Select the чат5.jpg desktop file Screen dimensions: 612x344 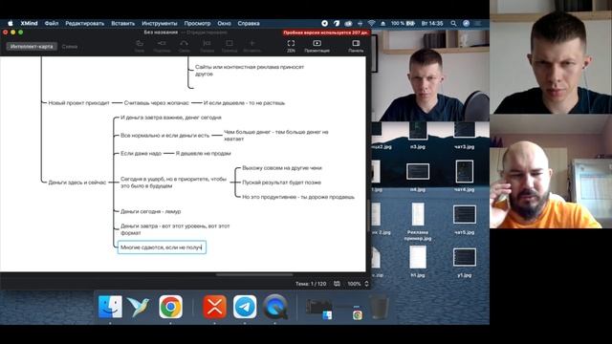point(464,219)
